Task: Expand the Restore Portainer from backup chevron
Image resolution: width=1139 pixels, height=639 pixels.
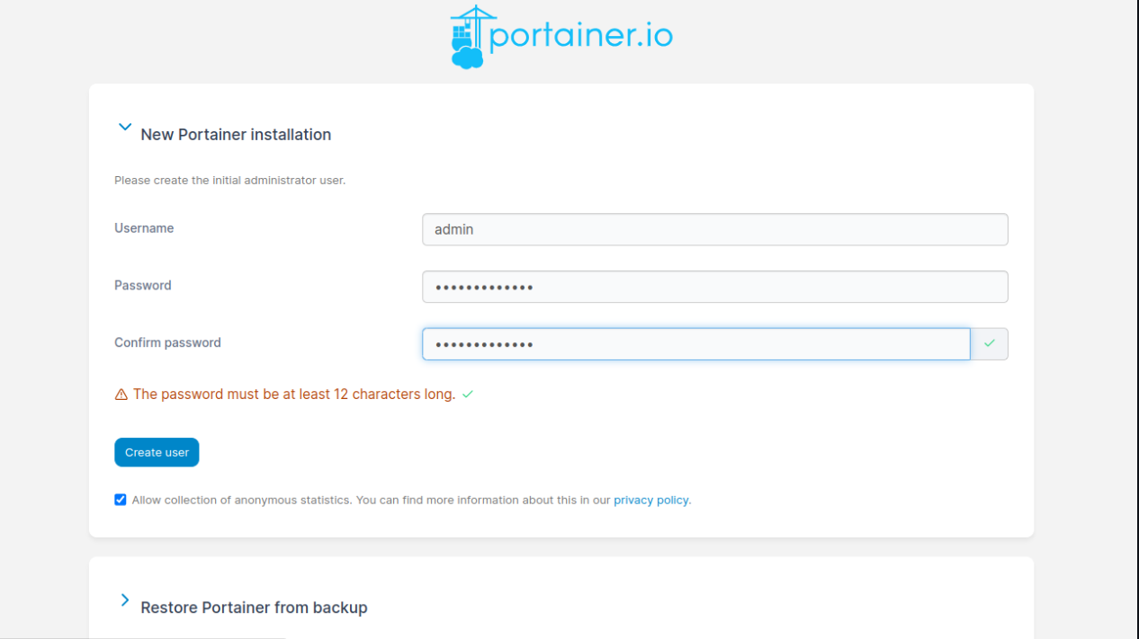Action: click(125, 600)
